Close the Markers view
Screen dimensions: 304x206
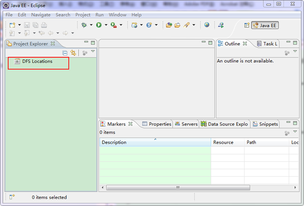click(131, 124)
